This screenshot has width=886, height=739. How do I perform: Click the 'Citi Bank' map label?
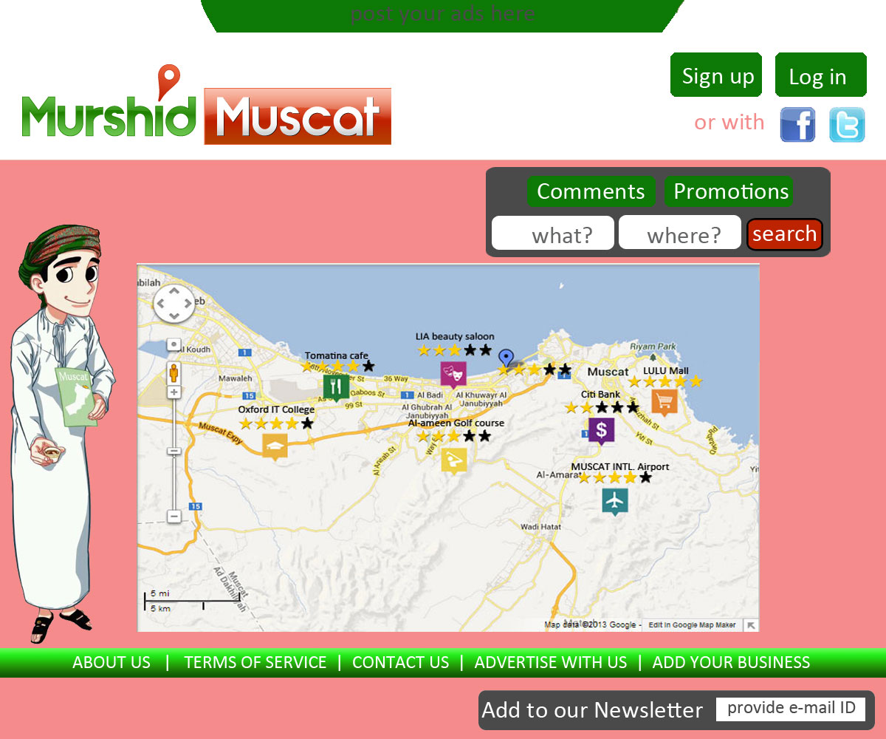pyautogui.click(x=601, y=395)
